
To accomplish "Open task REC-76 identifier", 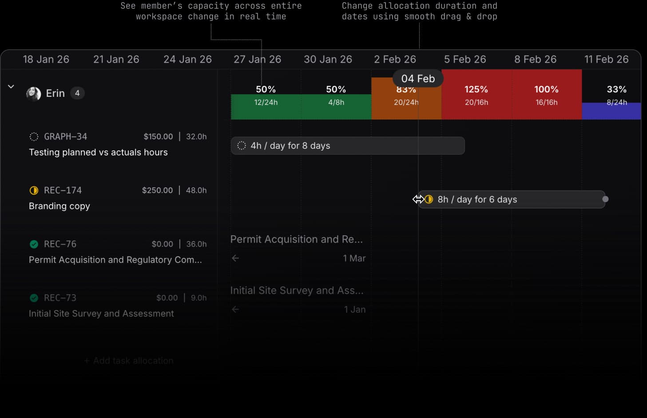I will [x=60, y=244].
